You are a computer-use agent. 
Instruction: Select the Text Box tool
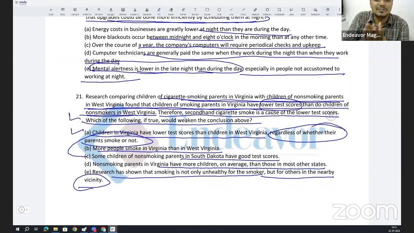pos(195,11)
